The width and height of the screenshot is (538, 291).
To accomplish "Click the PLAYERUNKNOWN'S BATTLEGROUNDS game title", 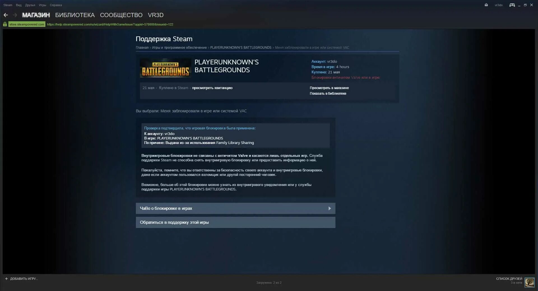I will pos(226,66).
